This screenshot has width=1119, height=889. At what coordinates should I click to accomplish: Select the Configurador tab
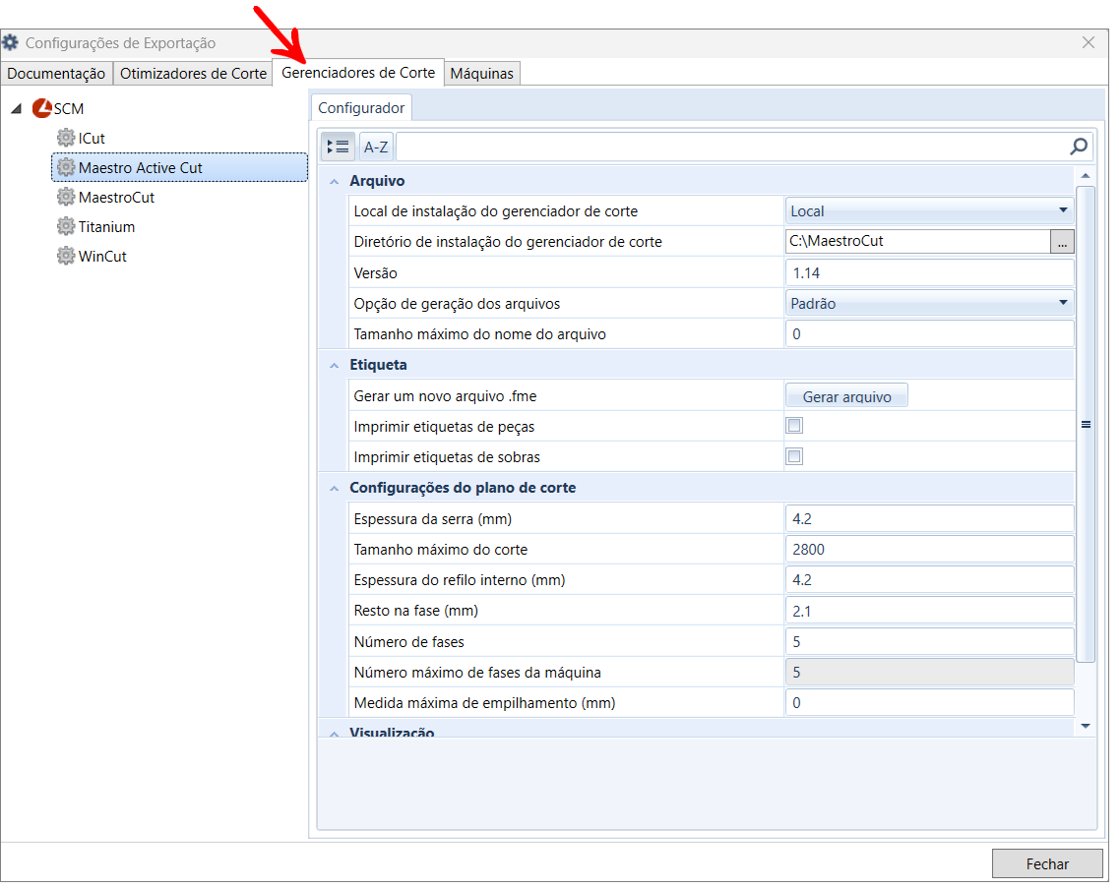point(361,107)
